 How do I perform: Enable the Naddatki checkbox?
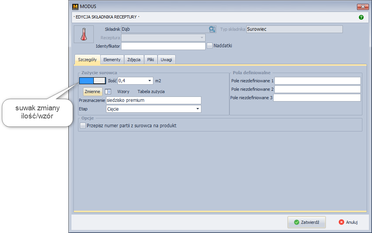pos(210,46)
